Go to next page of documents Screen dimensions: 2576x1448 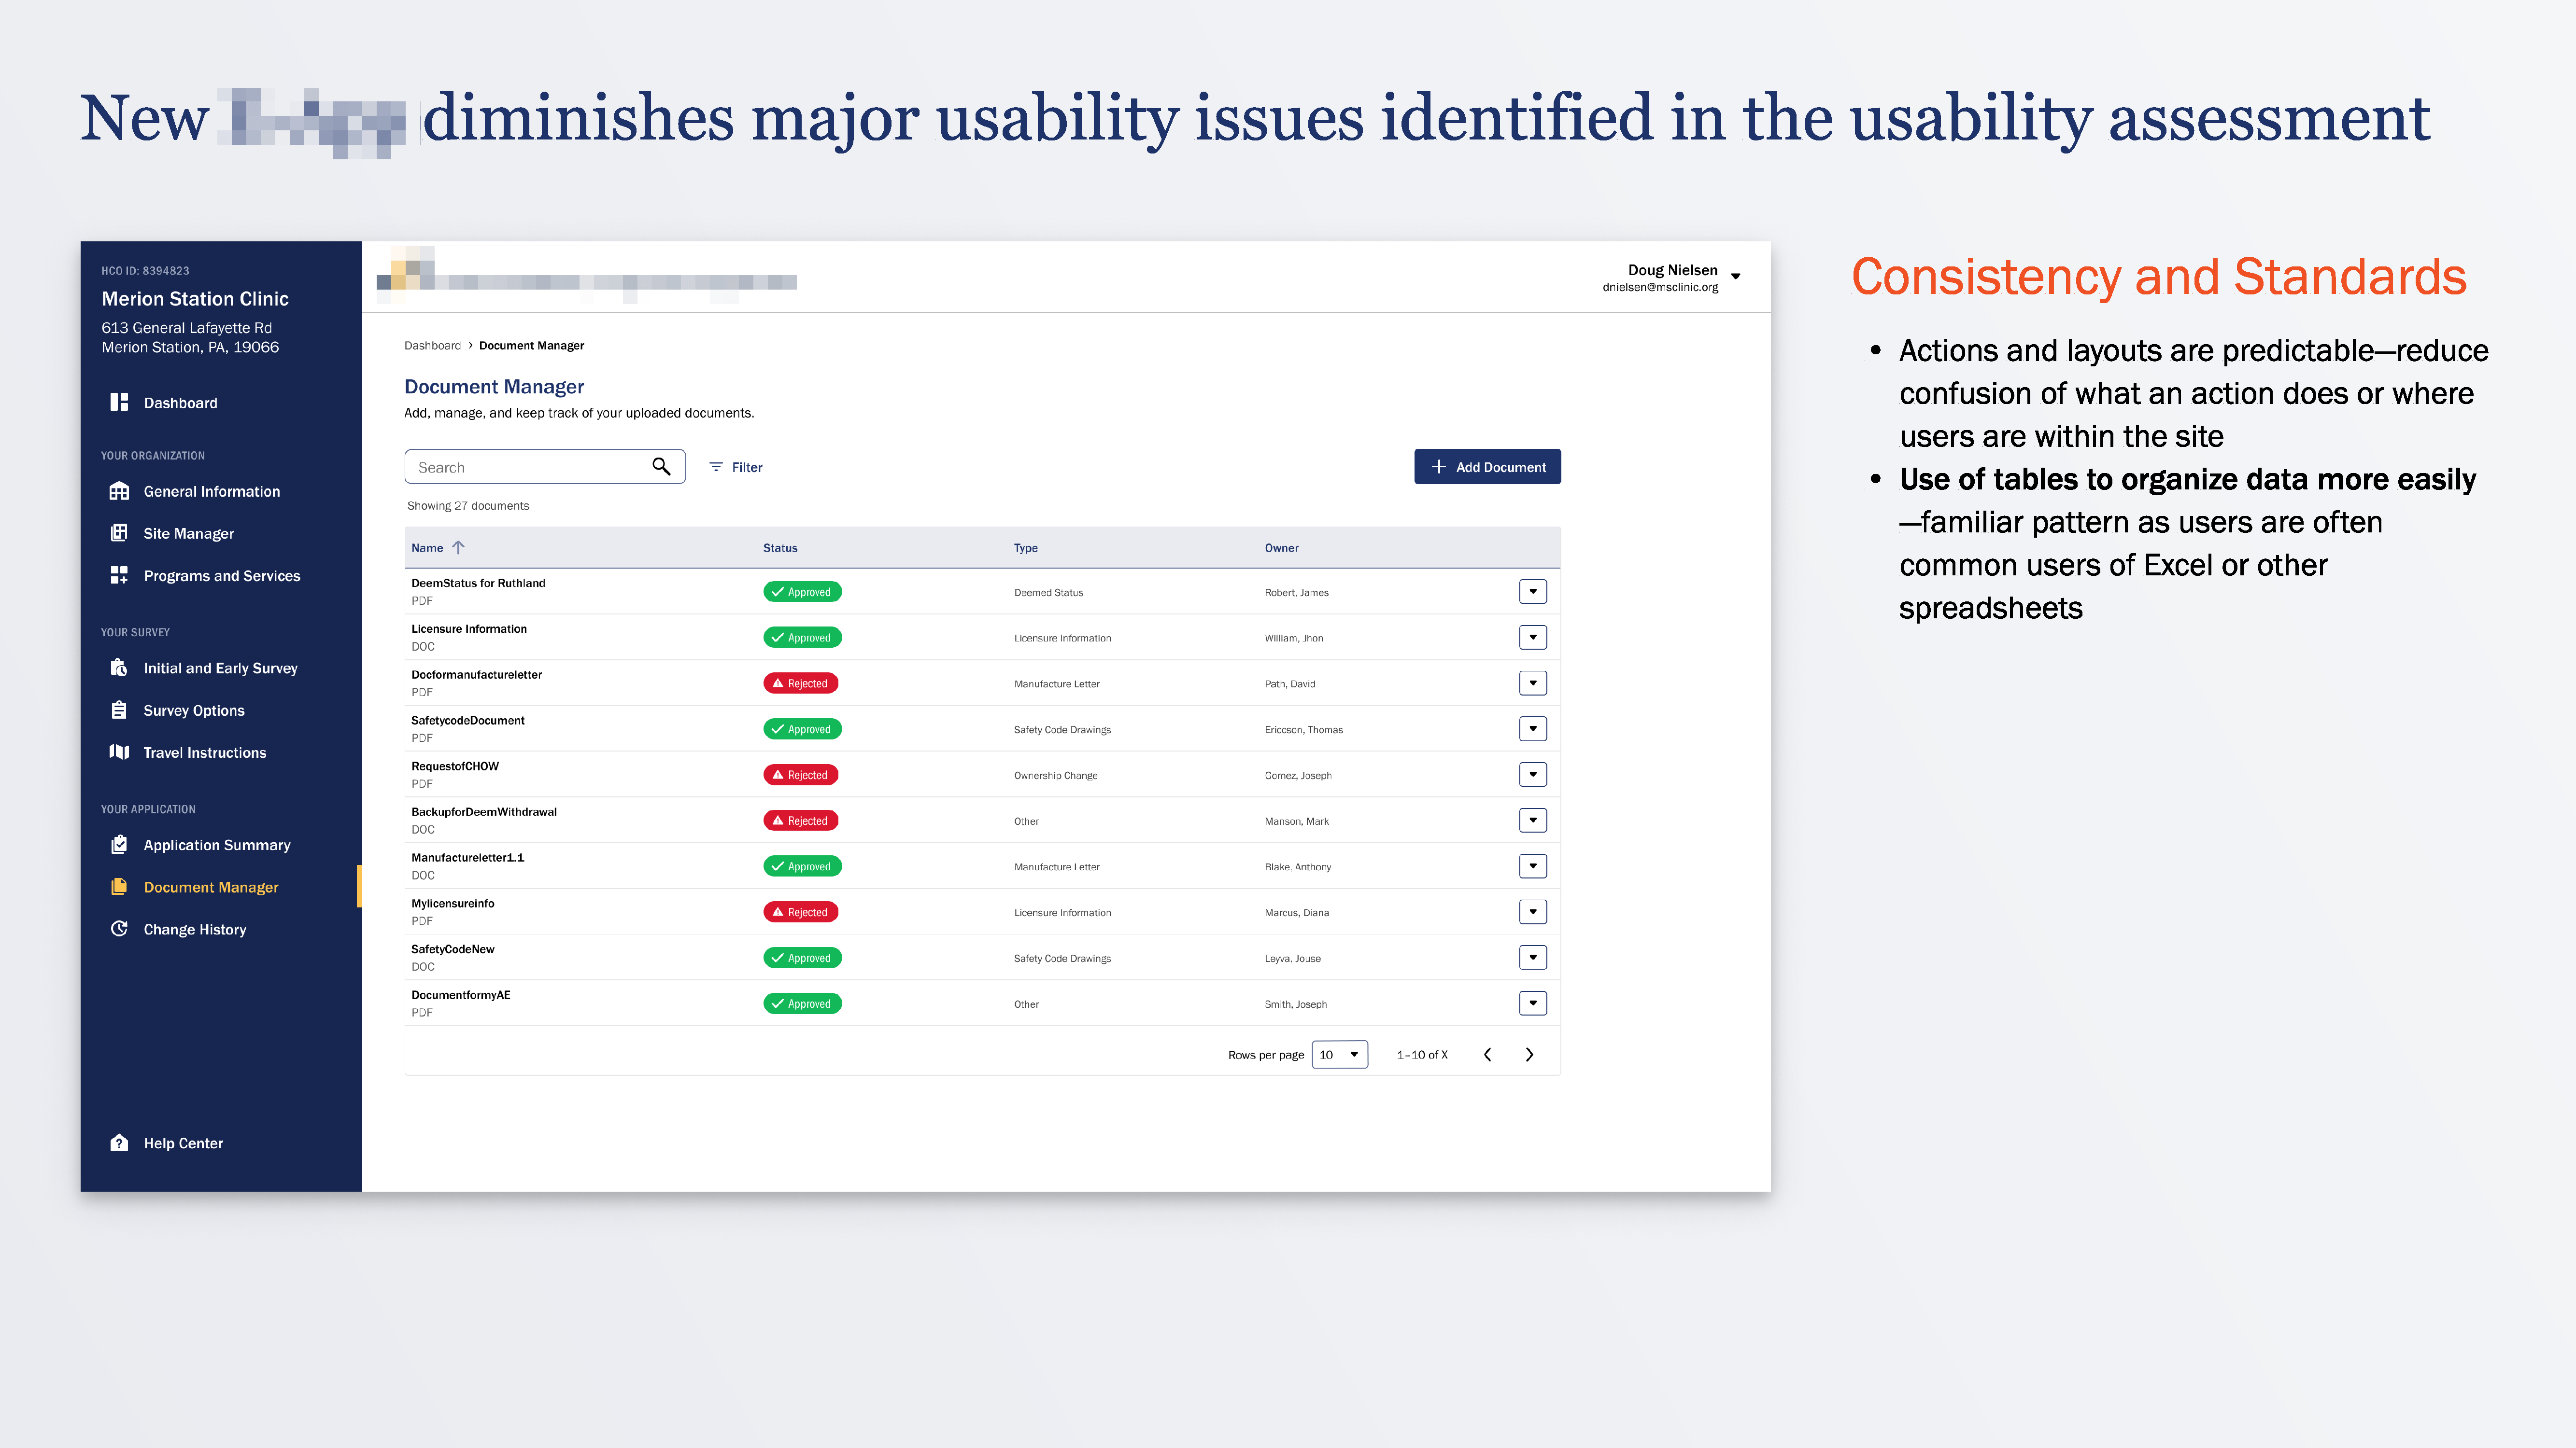(1529, 1054)
